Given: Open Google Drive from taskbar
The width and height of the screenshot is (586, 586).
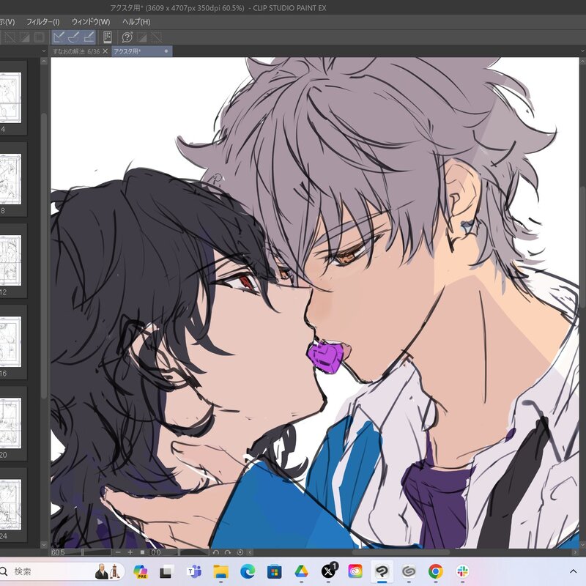Looking at the screenshot, I should [x=301, y=571].
